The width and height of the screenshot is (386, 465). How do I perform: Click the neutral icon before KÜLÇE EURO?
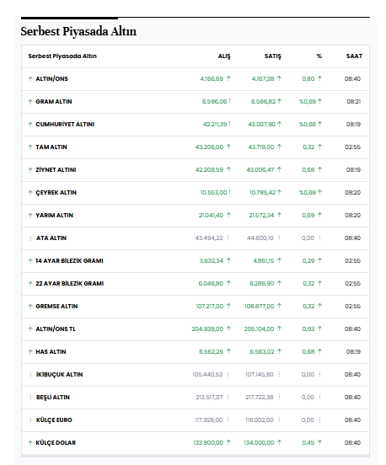click(30, 420)
